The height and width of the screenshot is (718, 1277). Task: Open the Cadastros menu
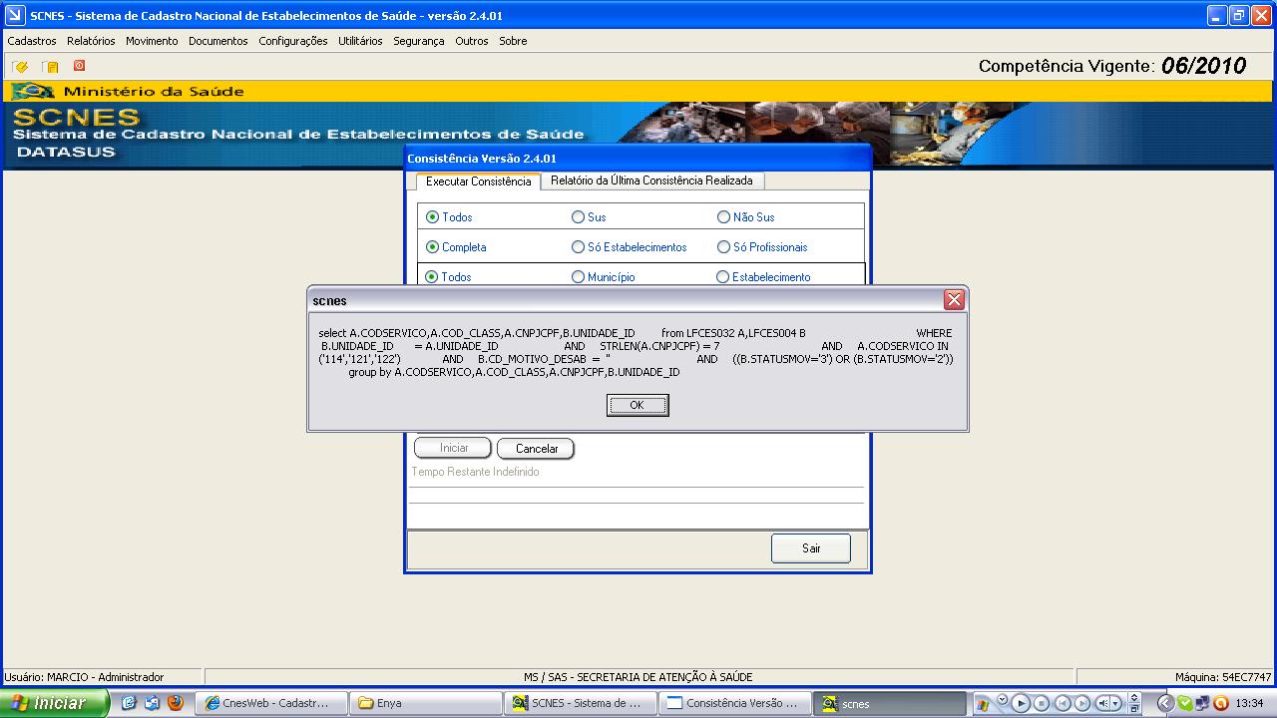coord(32,41)
